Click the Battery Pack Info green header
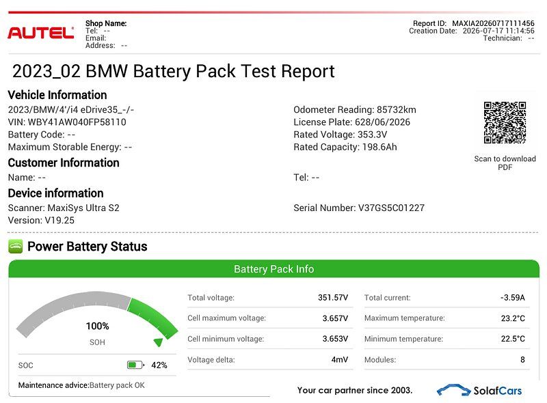This screenshot has width=547, height=403. click(x=274, y=269)
